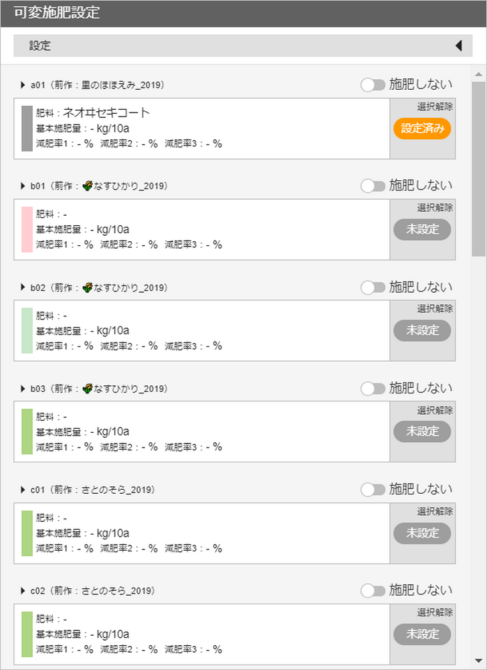This screenshot has height=670, width=487.
Task: Click the orange 設定済み button for a01
Action: point(422,129)
